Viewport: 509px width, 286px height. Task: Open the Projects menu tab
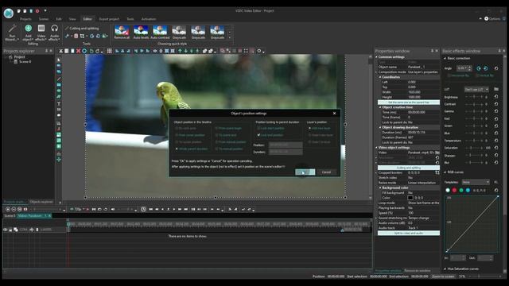coord(25,19)
